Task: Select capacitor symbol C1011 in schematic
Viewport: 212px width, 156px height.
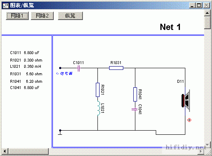Action: (x=79, y=68)
